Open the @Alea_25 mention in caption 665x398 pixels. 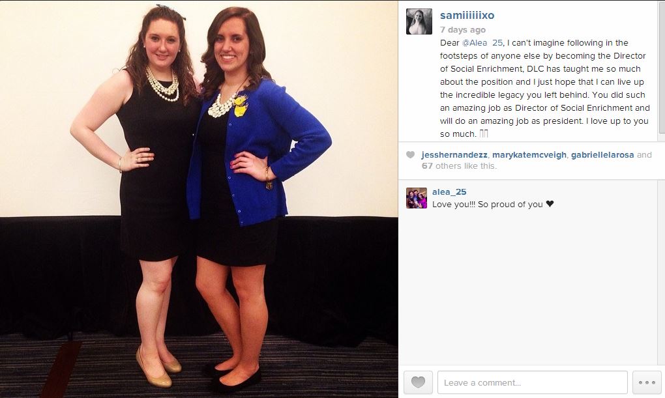[482, 43]
